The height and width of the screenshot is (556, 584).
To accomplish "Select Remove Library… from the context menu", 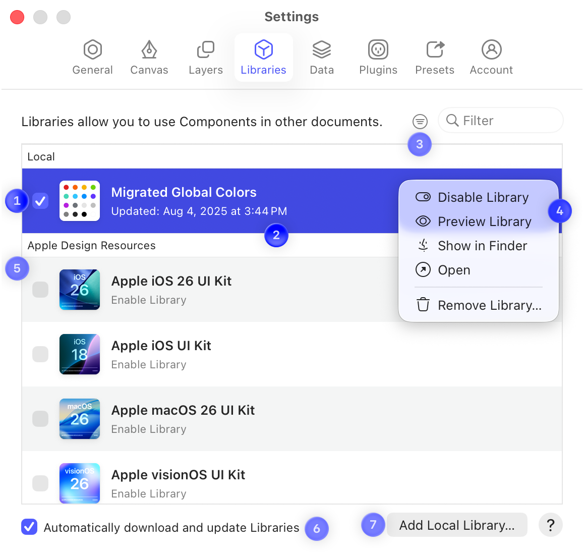I will coord(478,305).
